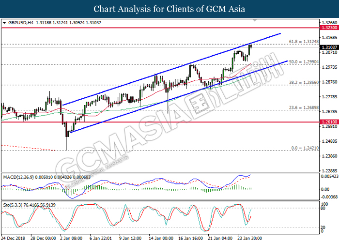339x242 pixels.
Task: Click the 1.27785 price axis value
Action: coord(329,97)
